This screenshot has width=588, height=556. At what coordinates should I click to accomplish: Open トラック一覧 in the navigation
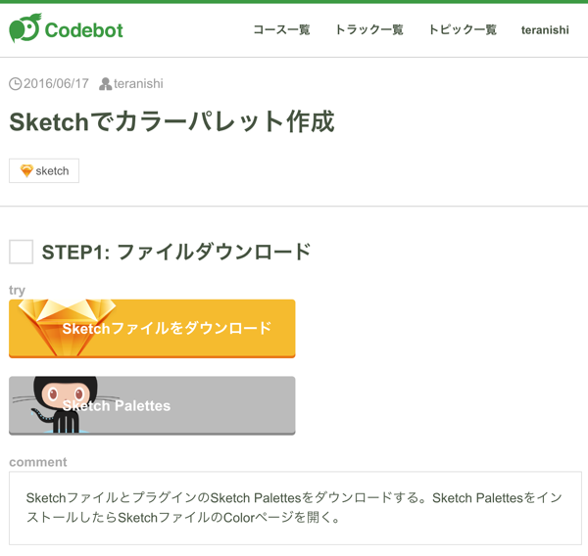[369, 30]
